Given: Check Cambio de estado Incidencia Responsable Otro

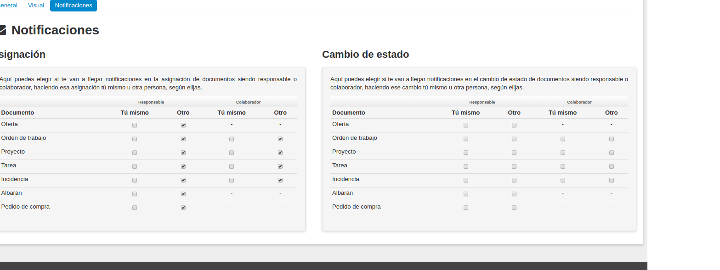Looking at the screenshot, I should 514,180.
